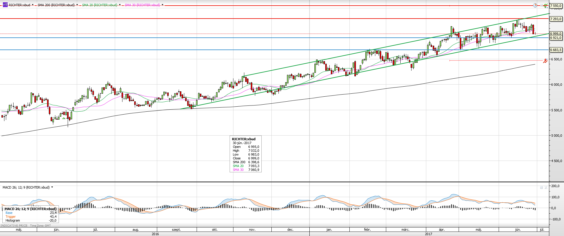This screenshot has width=564, height=236.
Task: Click the small green triangle marker near June 2016
Action: pos(64,118)
